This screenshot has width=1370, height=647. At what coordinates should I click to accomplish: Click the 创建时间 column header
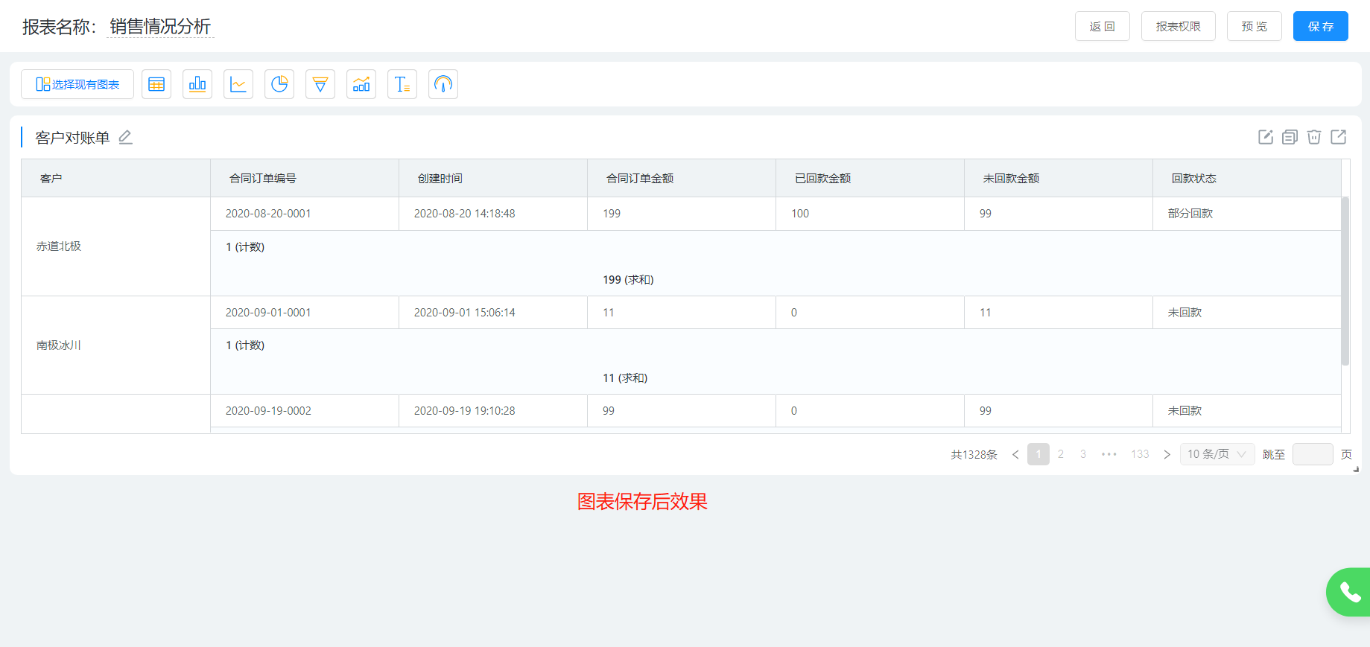493,178
